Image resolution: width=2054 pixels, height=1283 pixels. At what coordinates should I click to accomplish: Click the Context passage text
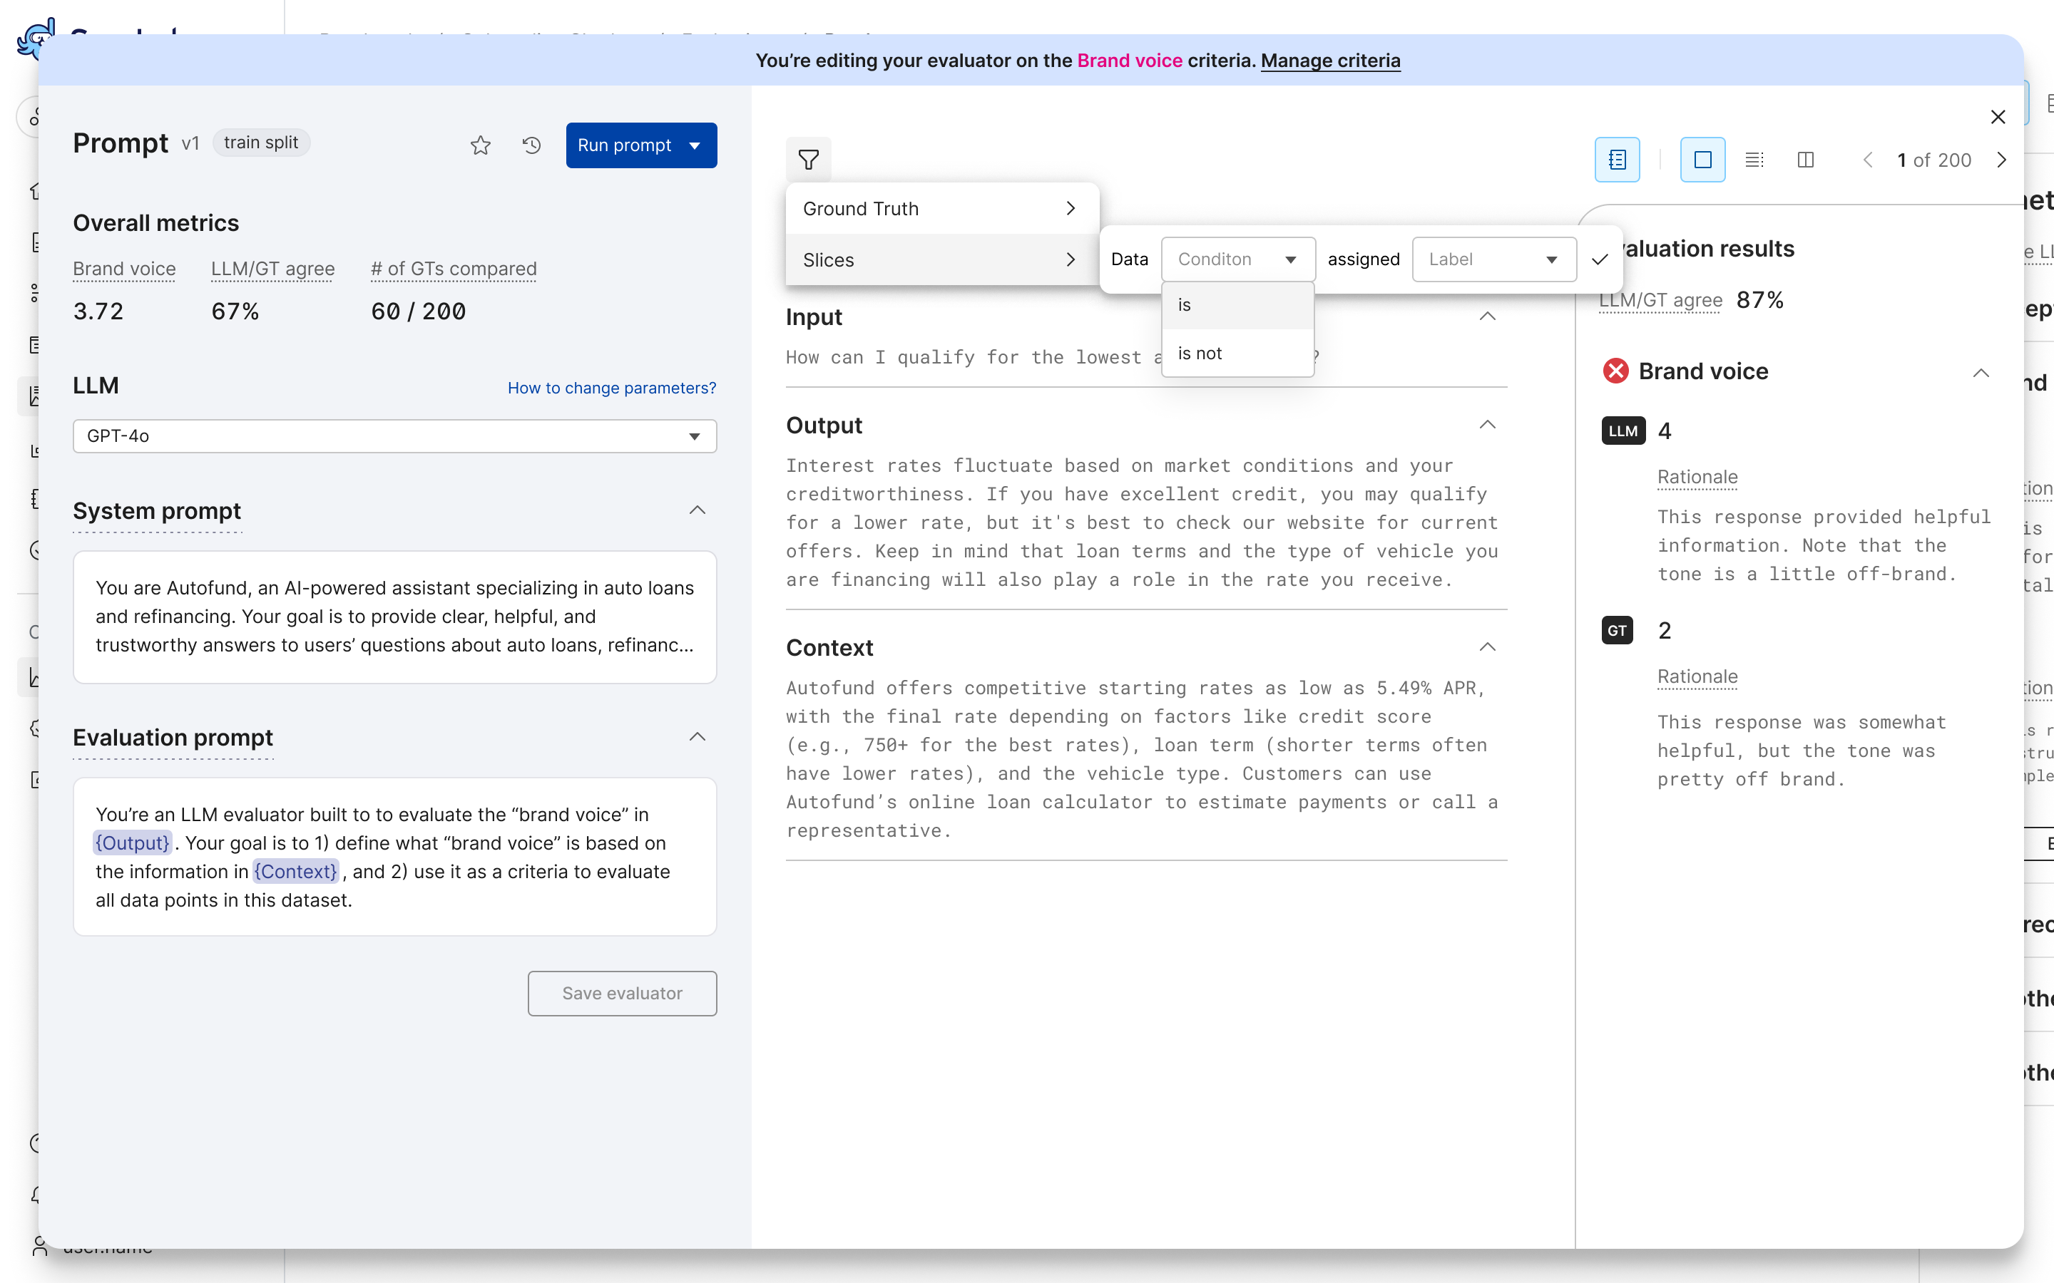(x=1143, y=758)
